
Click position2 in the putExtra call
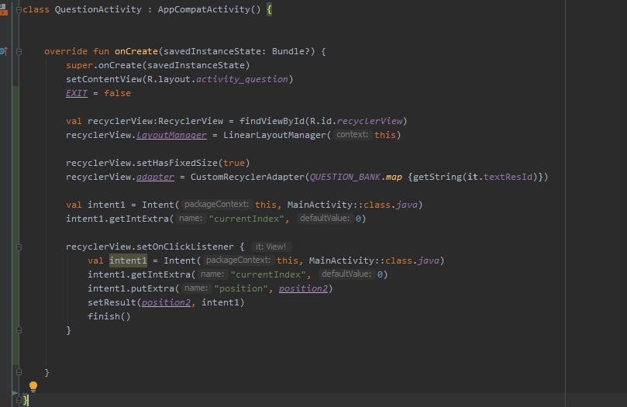pyautogui.click(x=303, y=288)
